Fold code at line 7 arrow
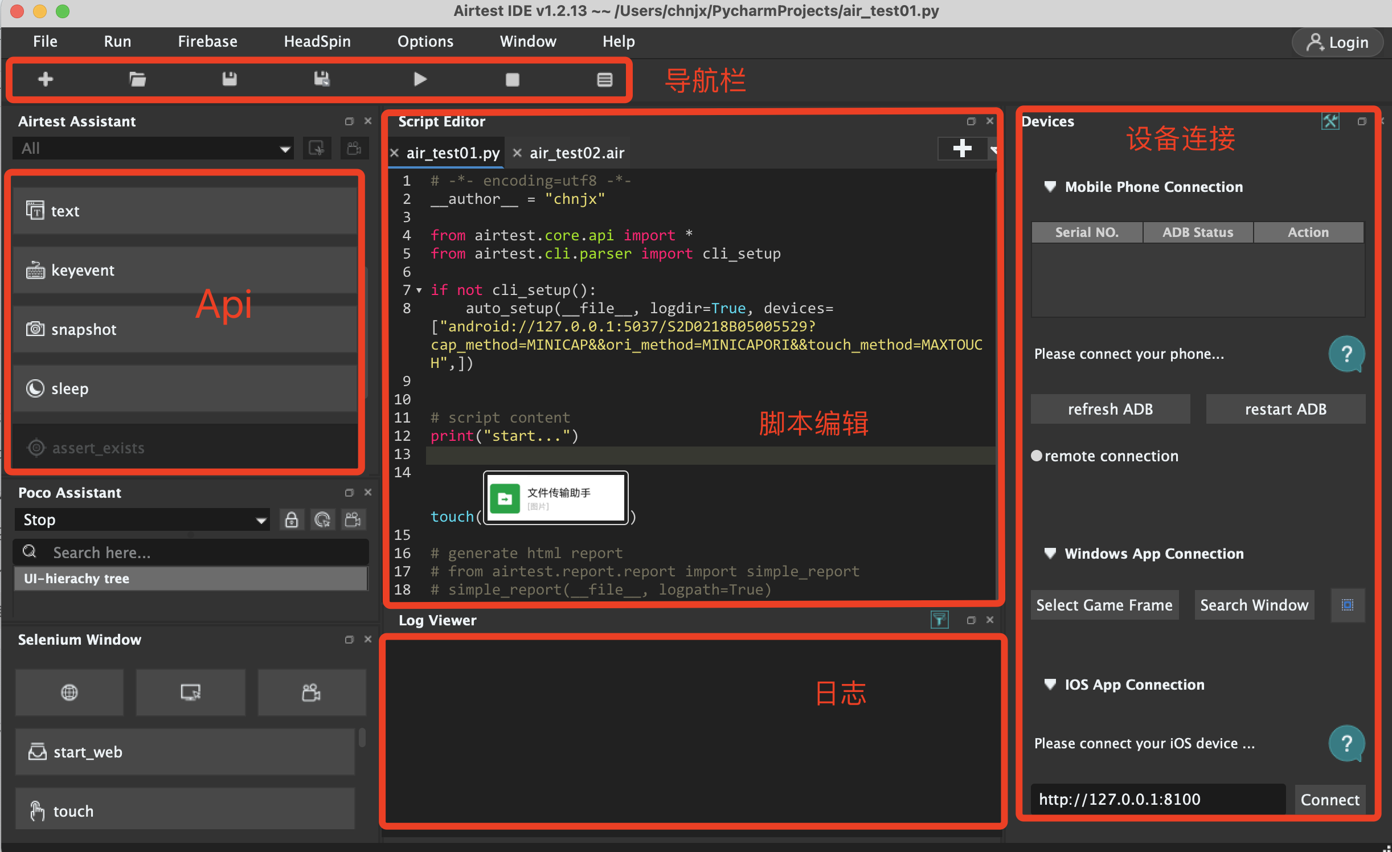Viewport: 1392px width, 852px height. pyautogui.click(x=419, y=290)
